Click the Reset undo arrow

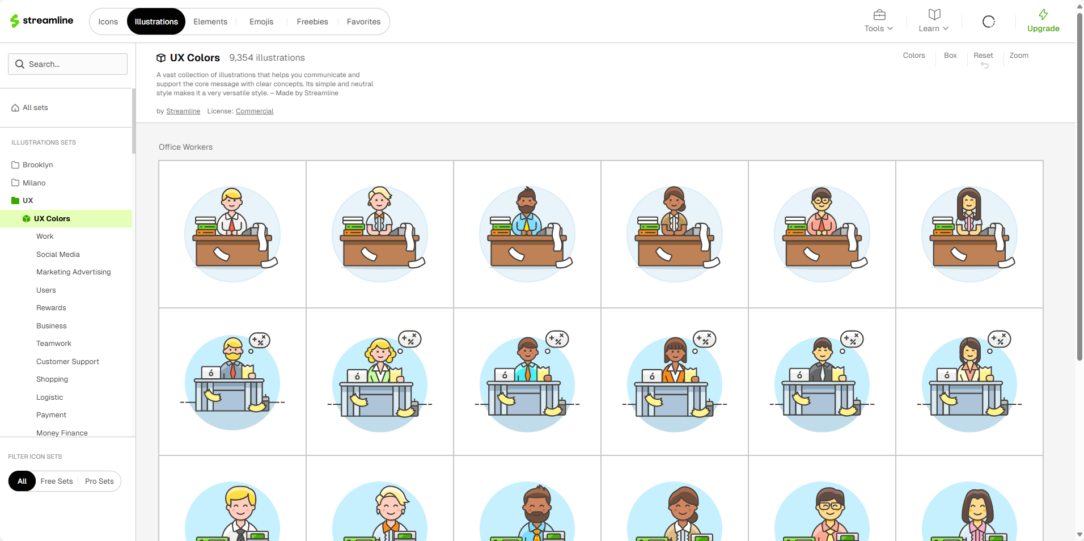[x=985, y=66]
